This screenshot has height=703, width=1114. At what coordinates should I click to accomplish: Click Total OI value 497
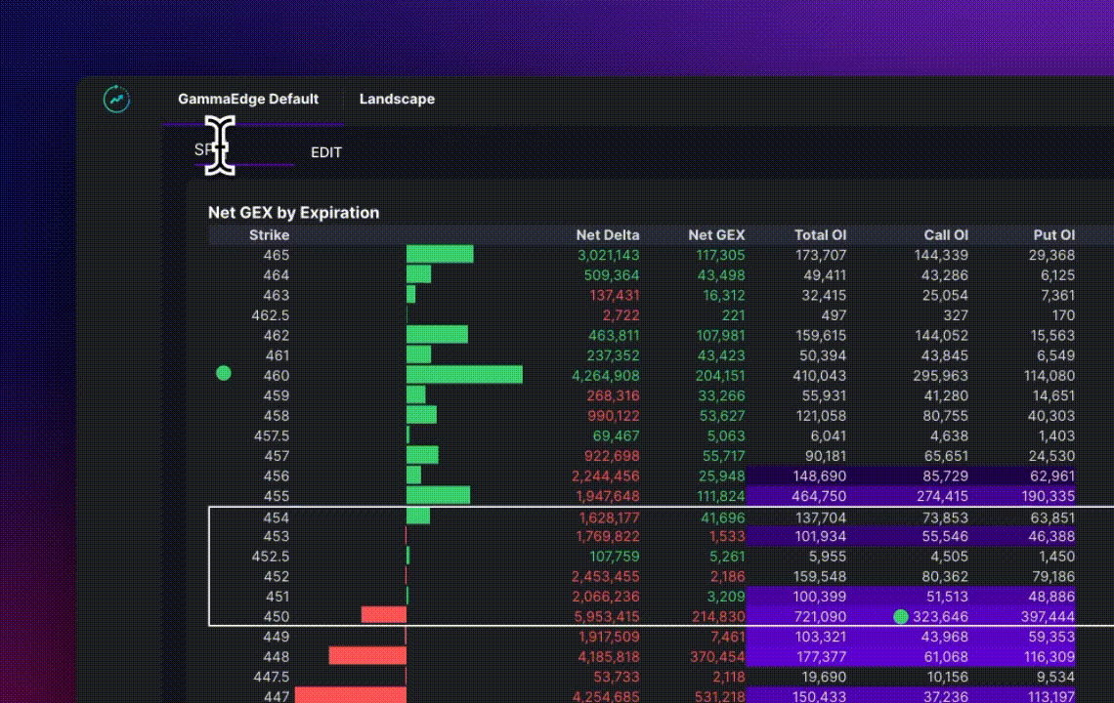pyautogui.click(x=834, y=315)
